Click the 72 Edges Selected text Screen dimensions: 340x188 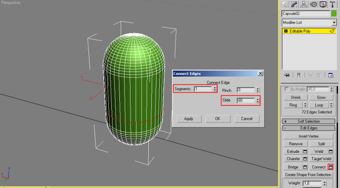[317, 112]
